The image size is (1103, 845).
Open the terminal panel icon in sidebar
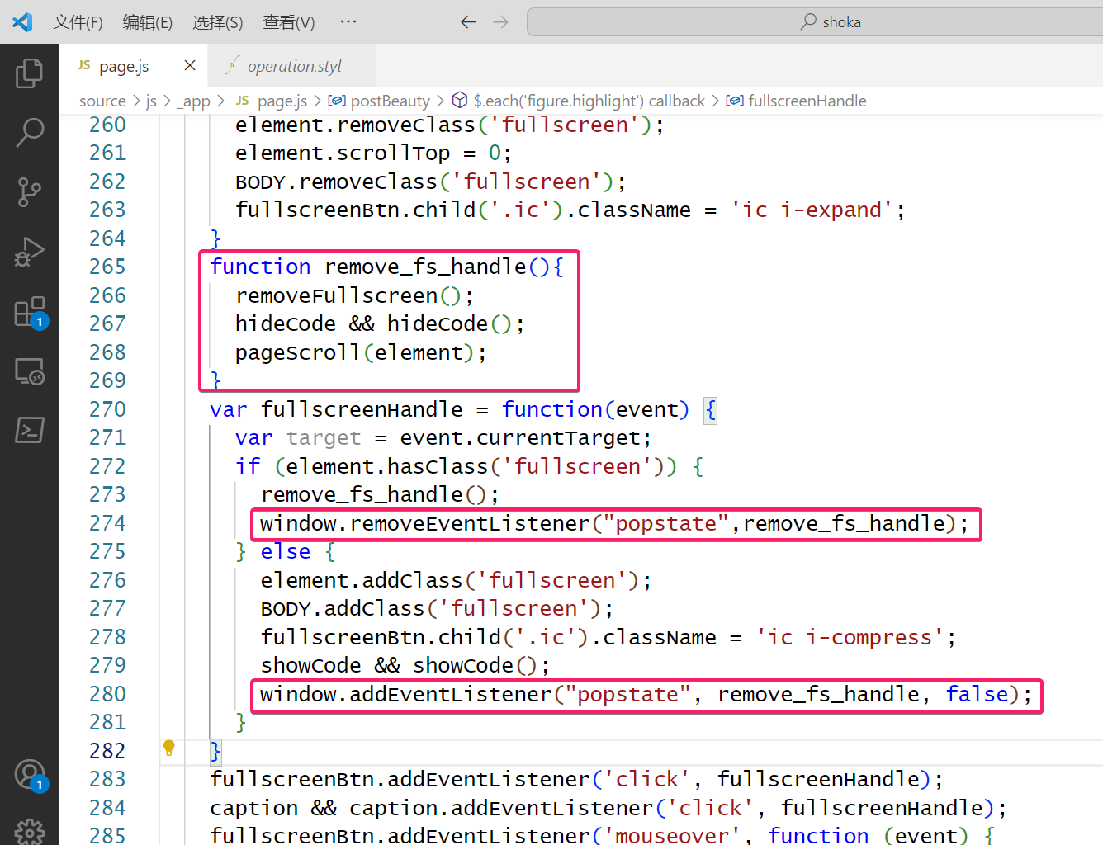tap(30, 430)
